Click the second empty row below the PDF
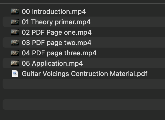This screenshot has width=165, height=120. 83,94
